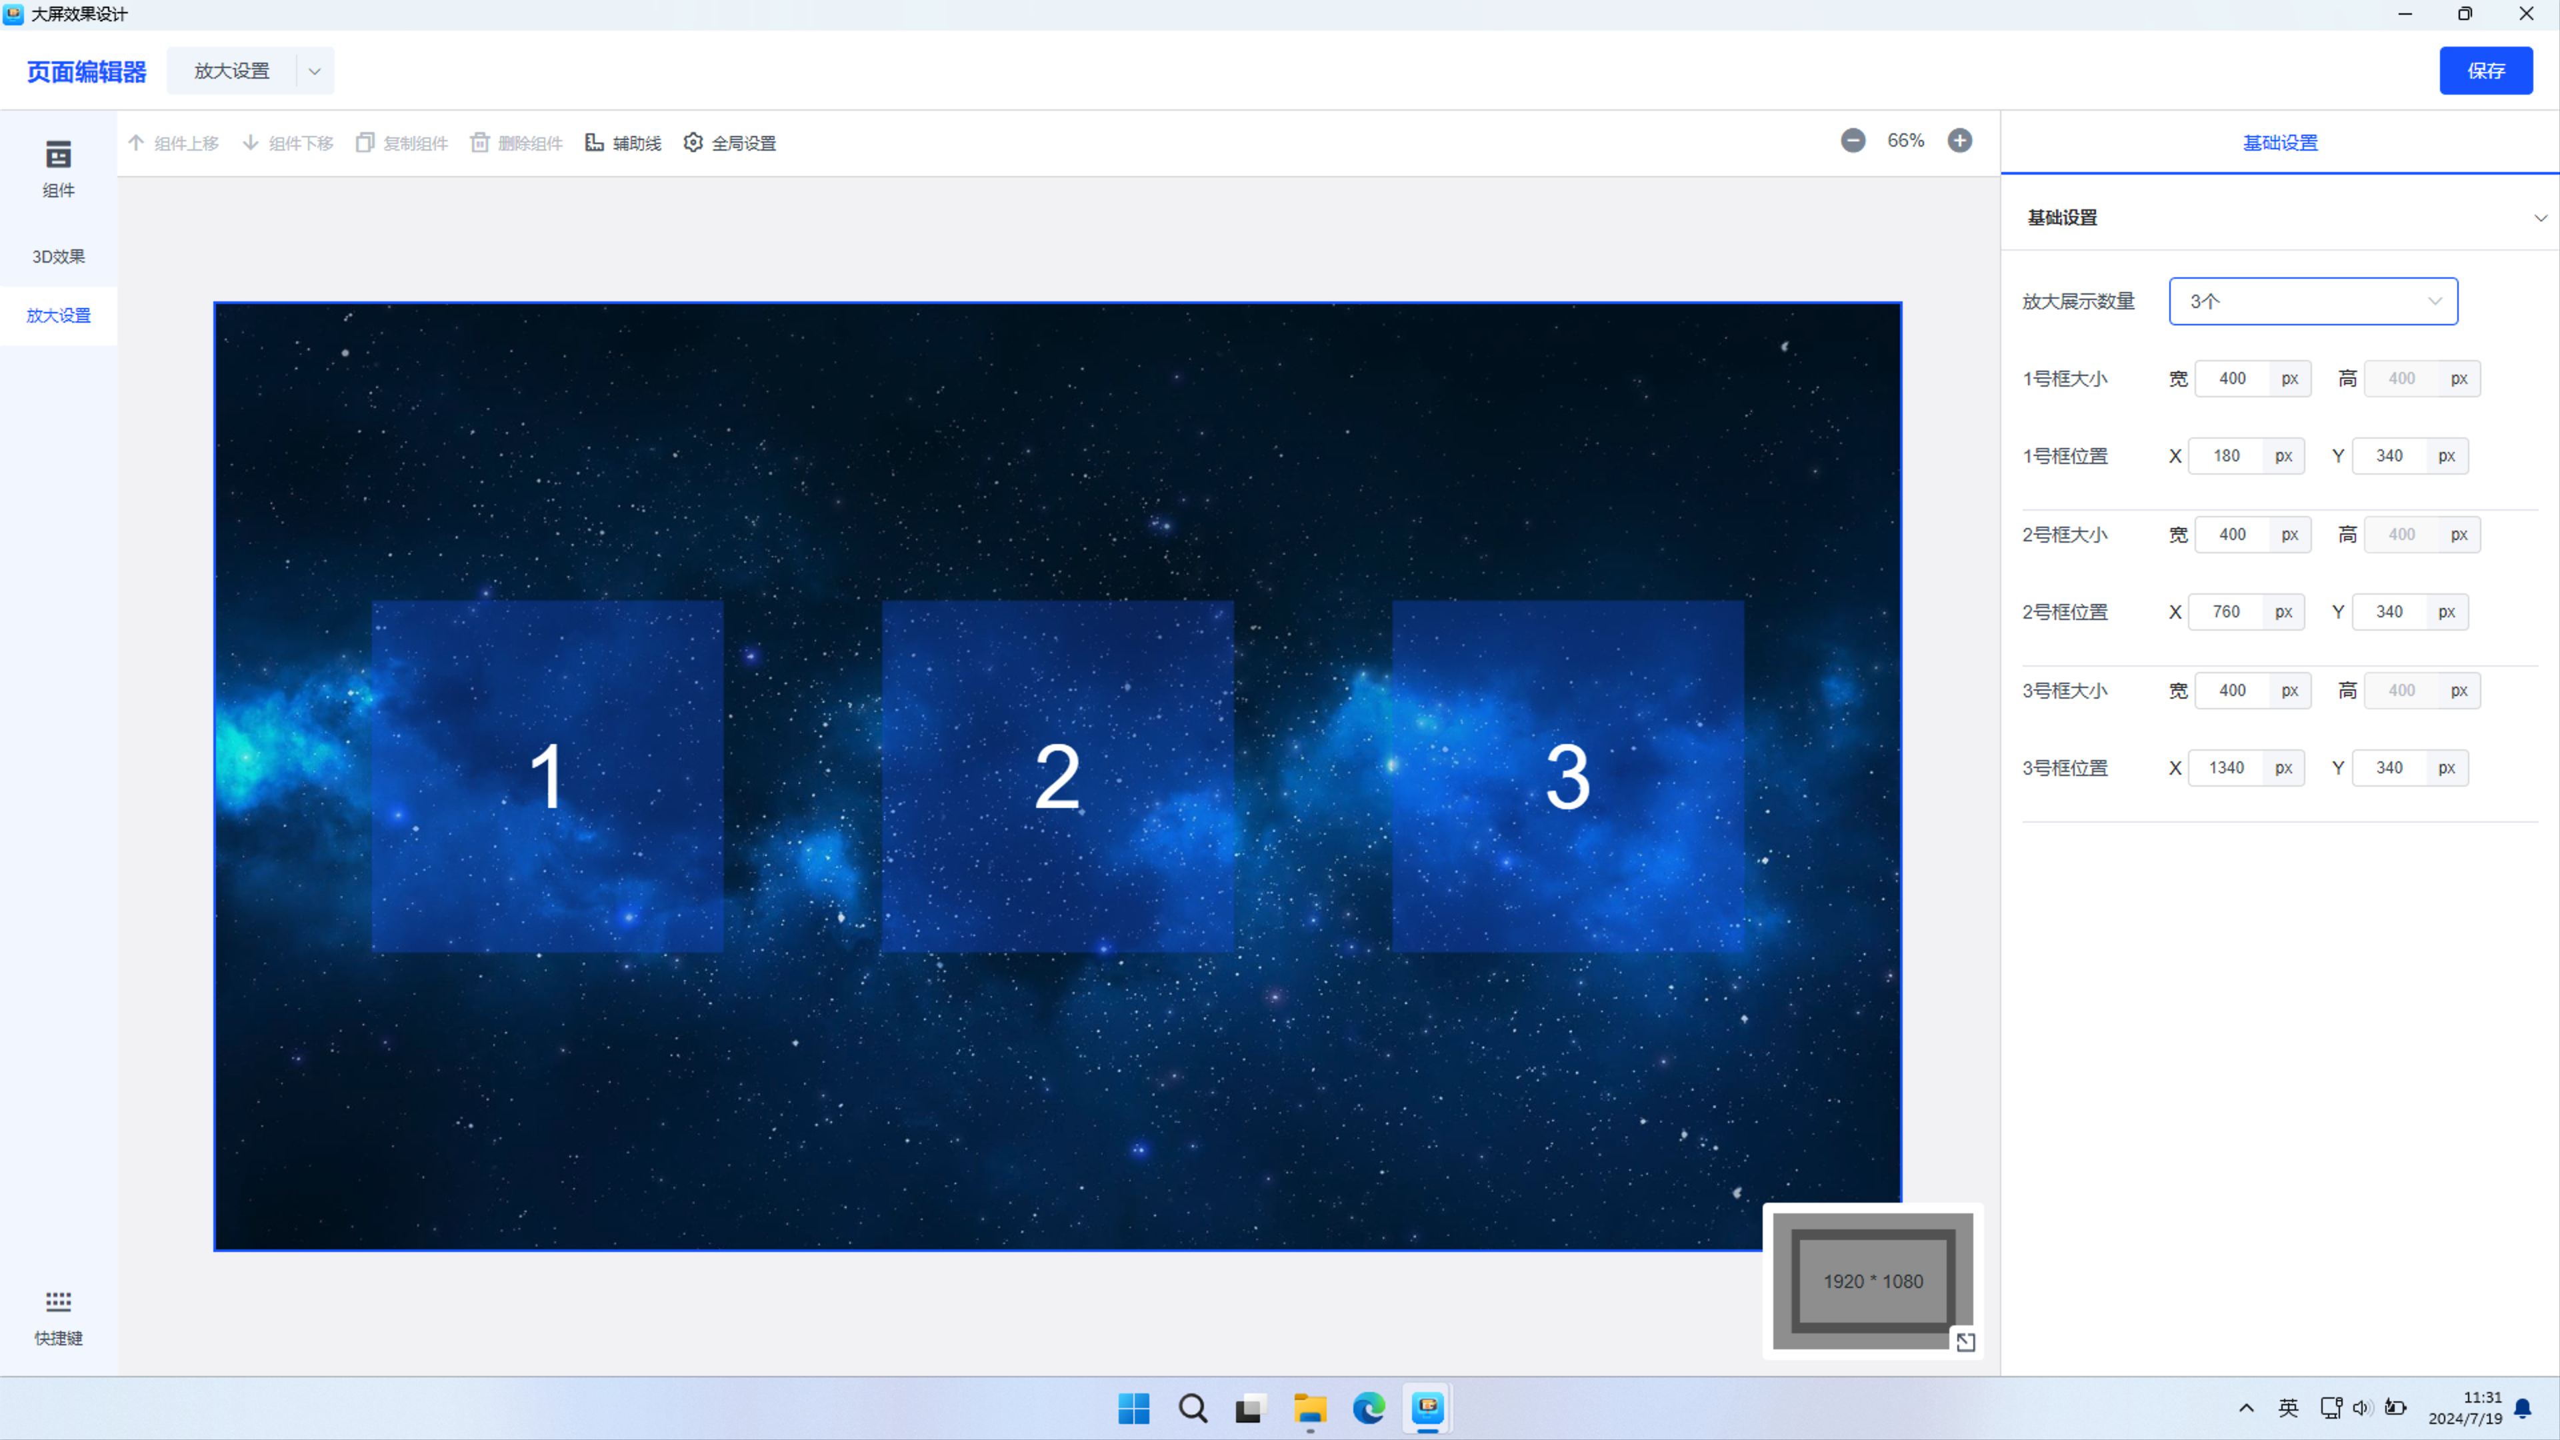The height and width of the screenshot is (1440, 2560).
Task: Select the 基础设置 top tab
Action: [x=2280, y=143]
